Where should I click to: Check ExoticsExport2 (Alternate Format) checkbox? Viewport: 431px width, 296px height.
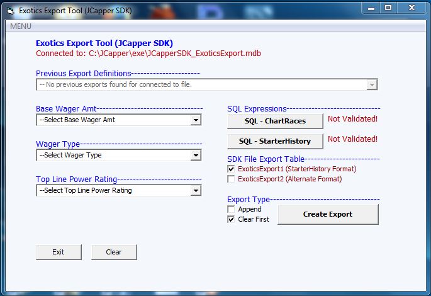[x=231, y=179]
